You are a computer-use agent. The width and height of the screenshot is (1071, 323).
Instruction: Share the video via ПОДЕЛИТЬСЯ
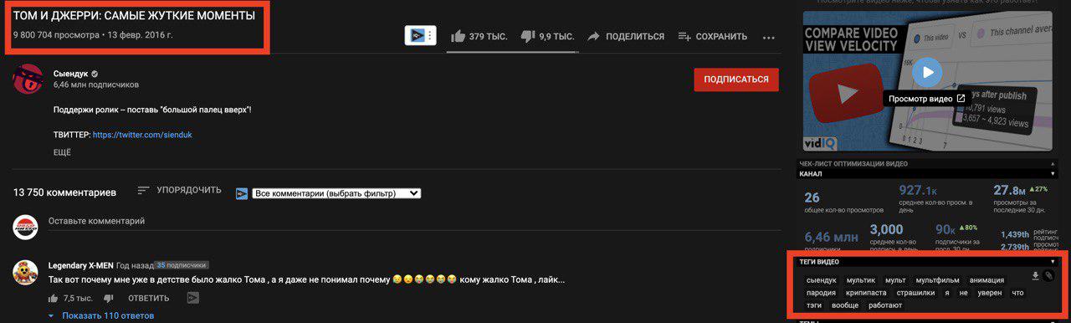point(625,36)
